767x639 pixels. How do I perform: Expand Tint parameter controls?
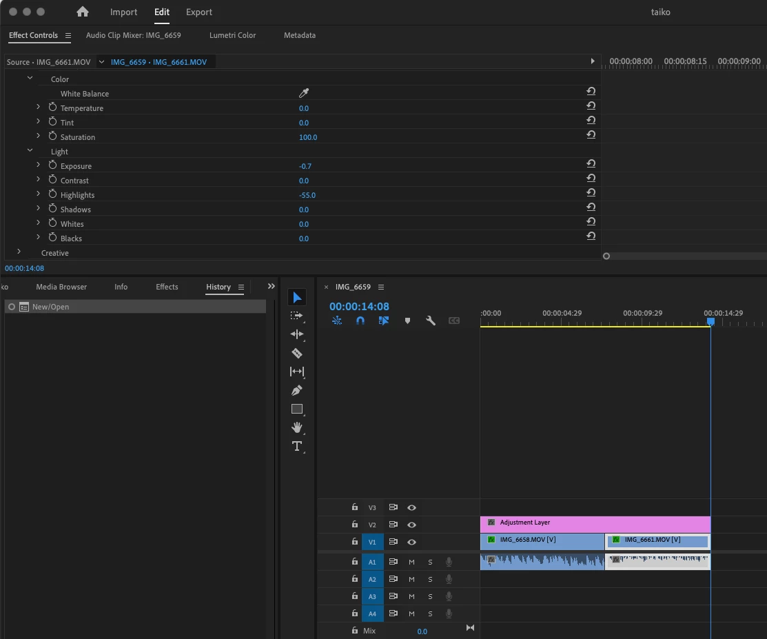coord(38,121)
